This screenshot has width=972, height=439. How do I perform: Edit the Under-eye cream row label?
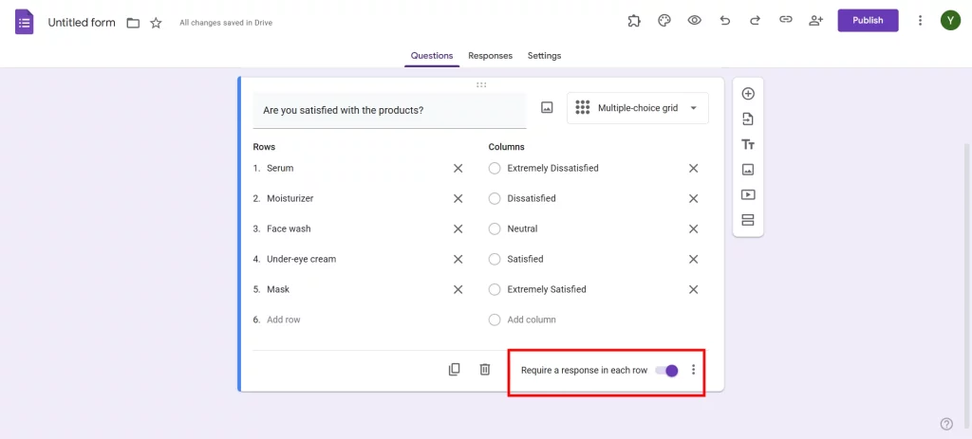point(301,259)
